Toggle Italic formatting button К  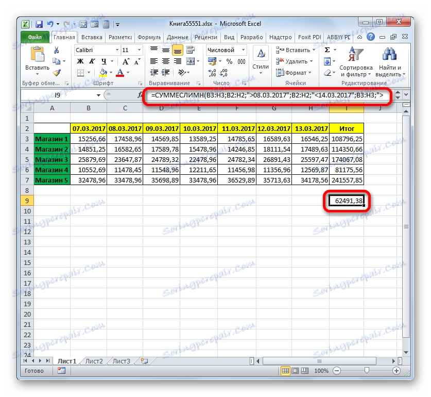pos(92,61)
